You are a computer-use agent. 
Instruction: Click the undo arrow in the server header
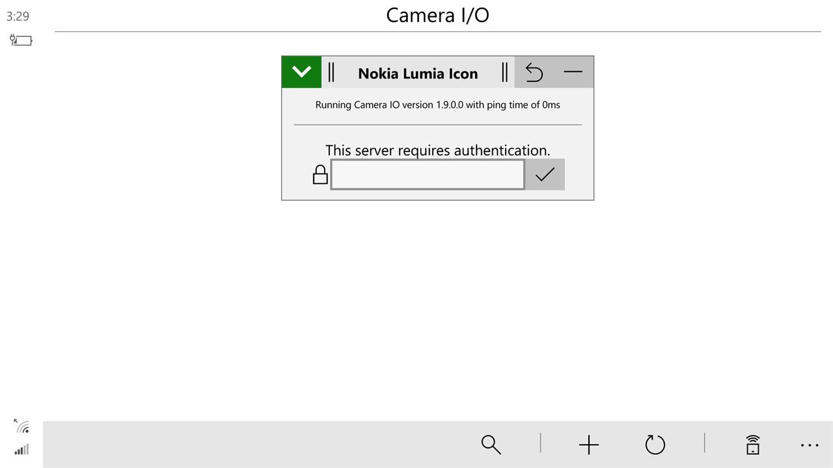534,72
